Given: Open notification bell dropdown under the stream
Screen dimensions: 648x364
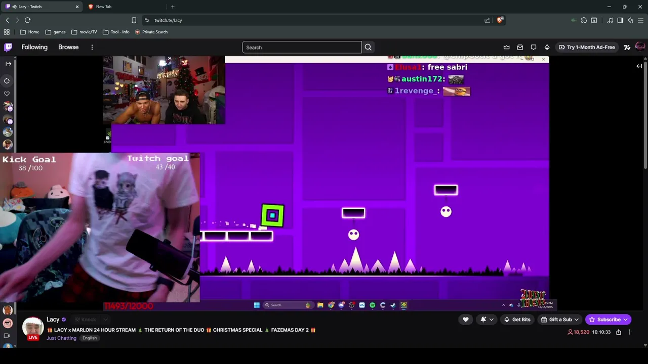Looking at the screenshot, I should click(x=487, y=320).
